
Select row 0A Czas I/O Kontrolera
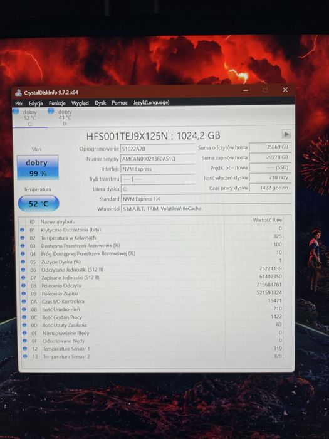[152, 301]
